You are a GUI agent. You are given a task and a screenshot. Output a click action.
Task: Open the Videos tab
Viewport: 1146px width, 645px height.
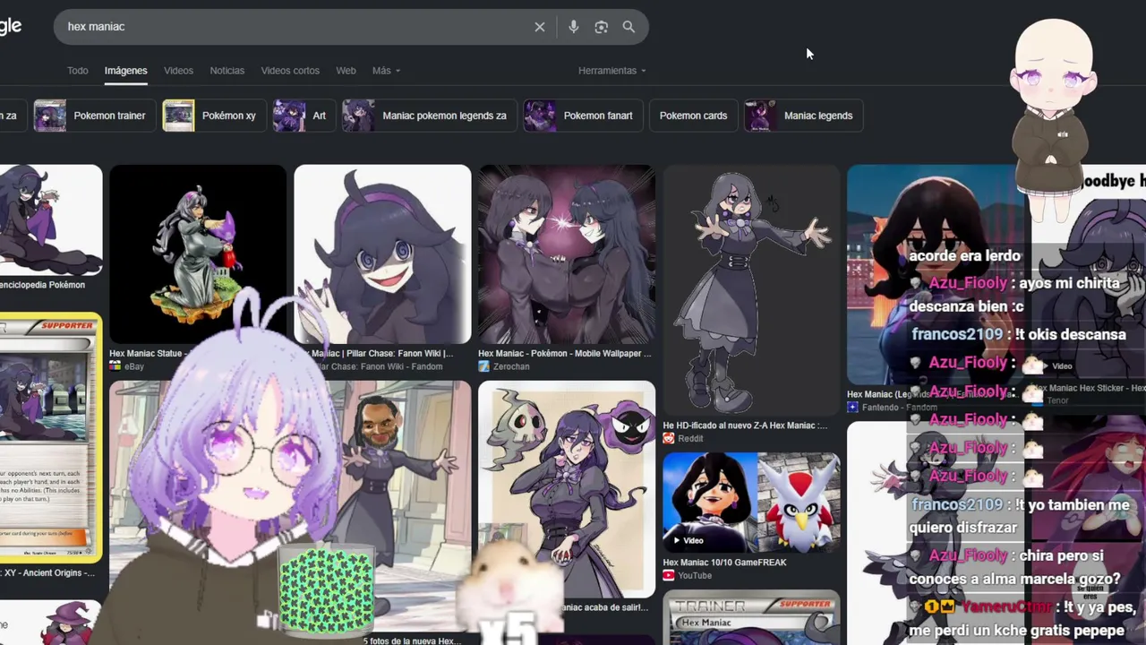(x=178, y=71)
